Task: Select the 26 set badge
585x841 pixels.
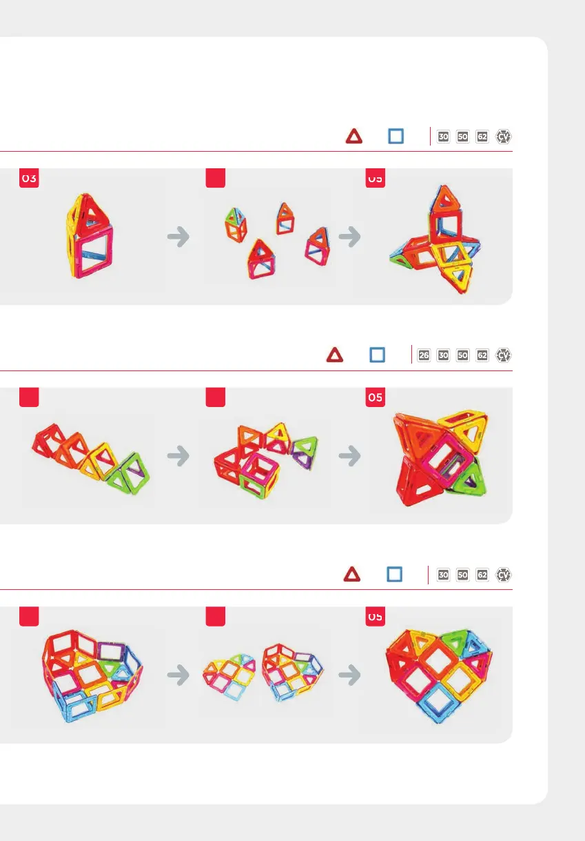Action: click(x=424, y=355)
